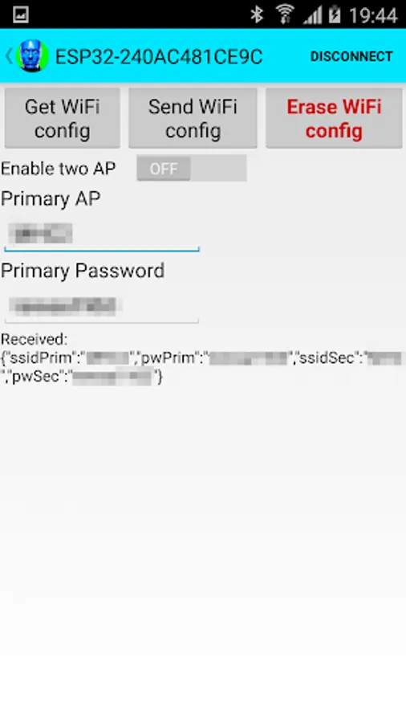Tap the back chevron in the header
This screenshot has width=406, height=723.
point(9,56)
